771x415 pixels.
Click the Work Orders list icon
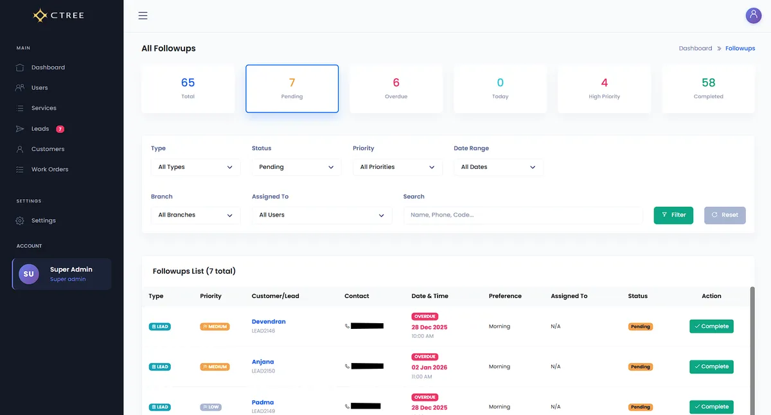tap(20, 170)
